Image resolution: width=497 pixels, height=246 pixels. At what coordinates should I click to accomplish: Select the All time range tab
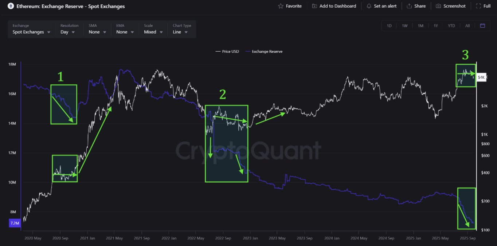[x=467, y=25]
